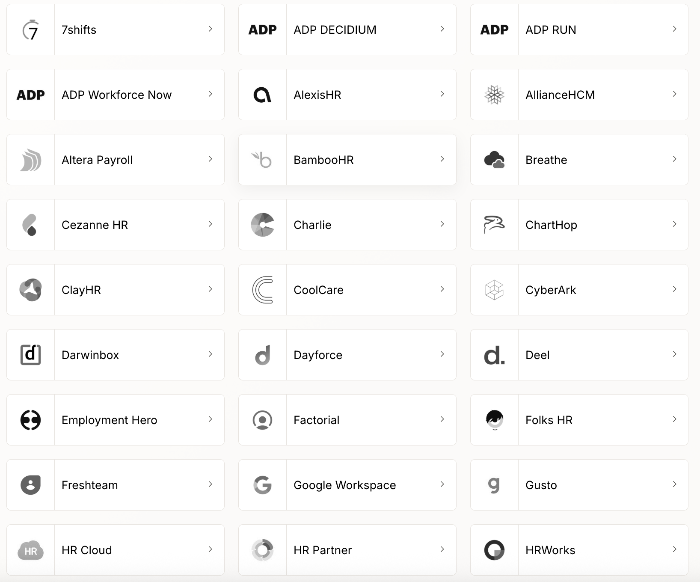Click the chevron on CoolCare card

(442, 289)
